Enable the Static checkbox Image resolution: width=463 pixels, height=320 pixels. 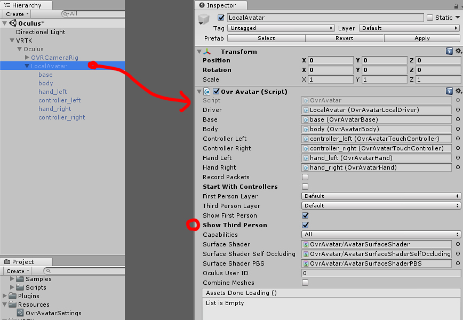click(430, 18)
